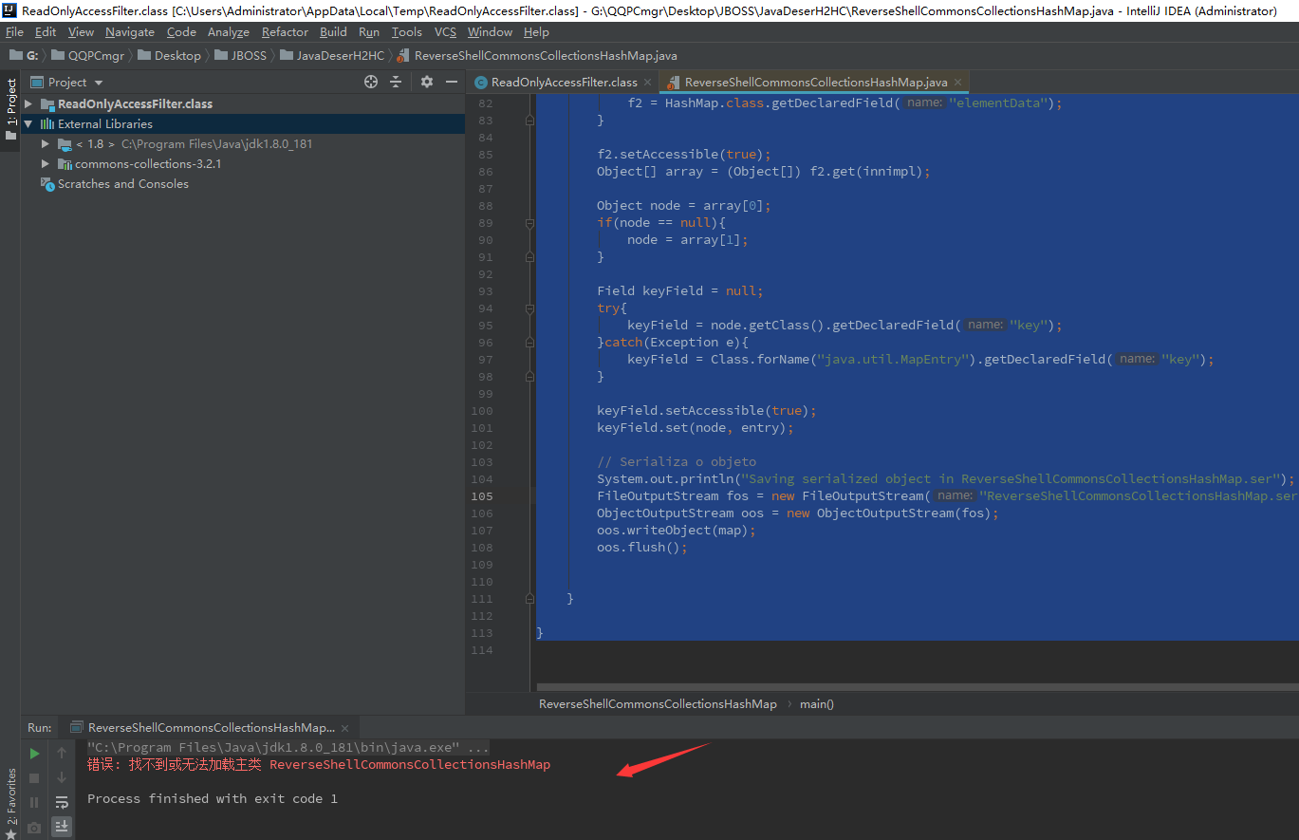Fold the try block at line 94
Screen dimensions: 1299x840
[x=529, y=308]
